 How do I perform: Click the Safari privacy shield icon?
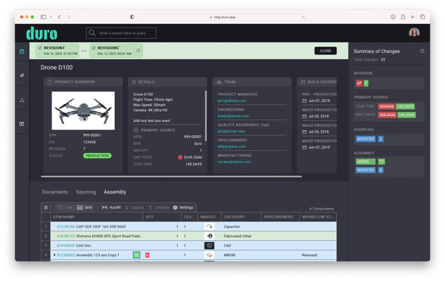point(132,17)
